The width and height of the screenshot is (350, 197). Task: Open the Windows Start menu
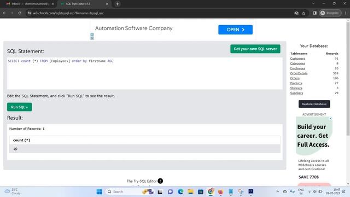(99, 192)
